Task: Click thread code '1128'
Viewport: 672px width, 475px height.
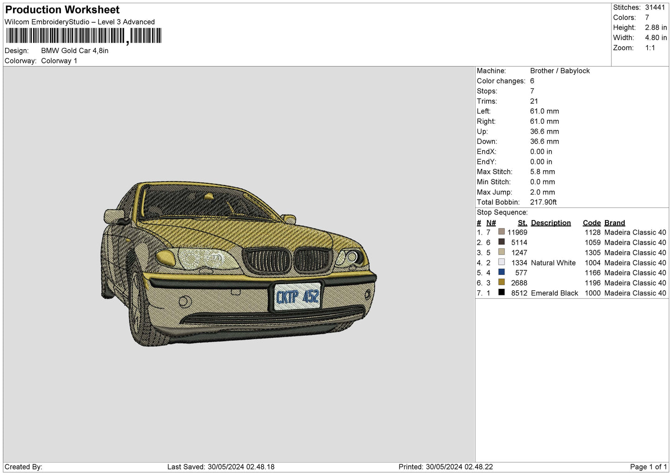Action: pos(592,233)
